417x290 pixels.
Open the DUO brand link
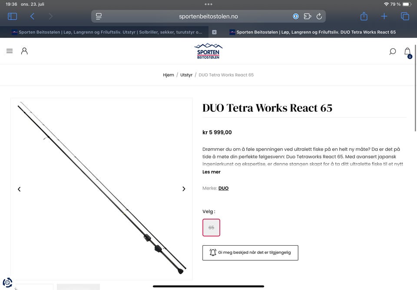pos(223,188)
